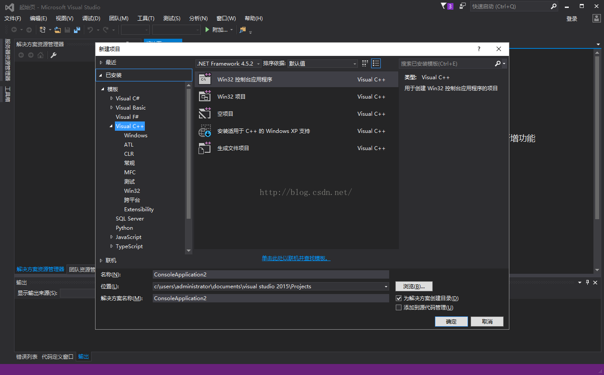Click the pin icon on the 输出 panel
The image size is (604, 375).
click(x=587, y=282)
